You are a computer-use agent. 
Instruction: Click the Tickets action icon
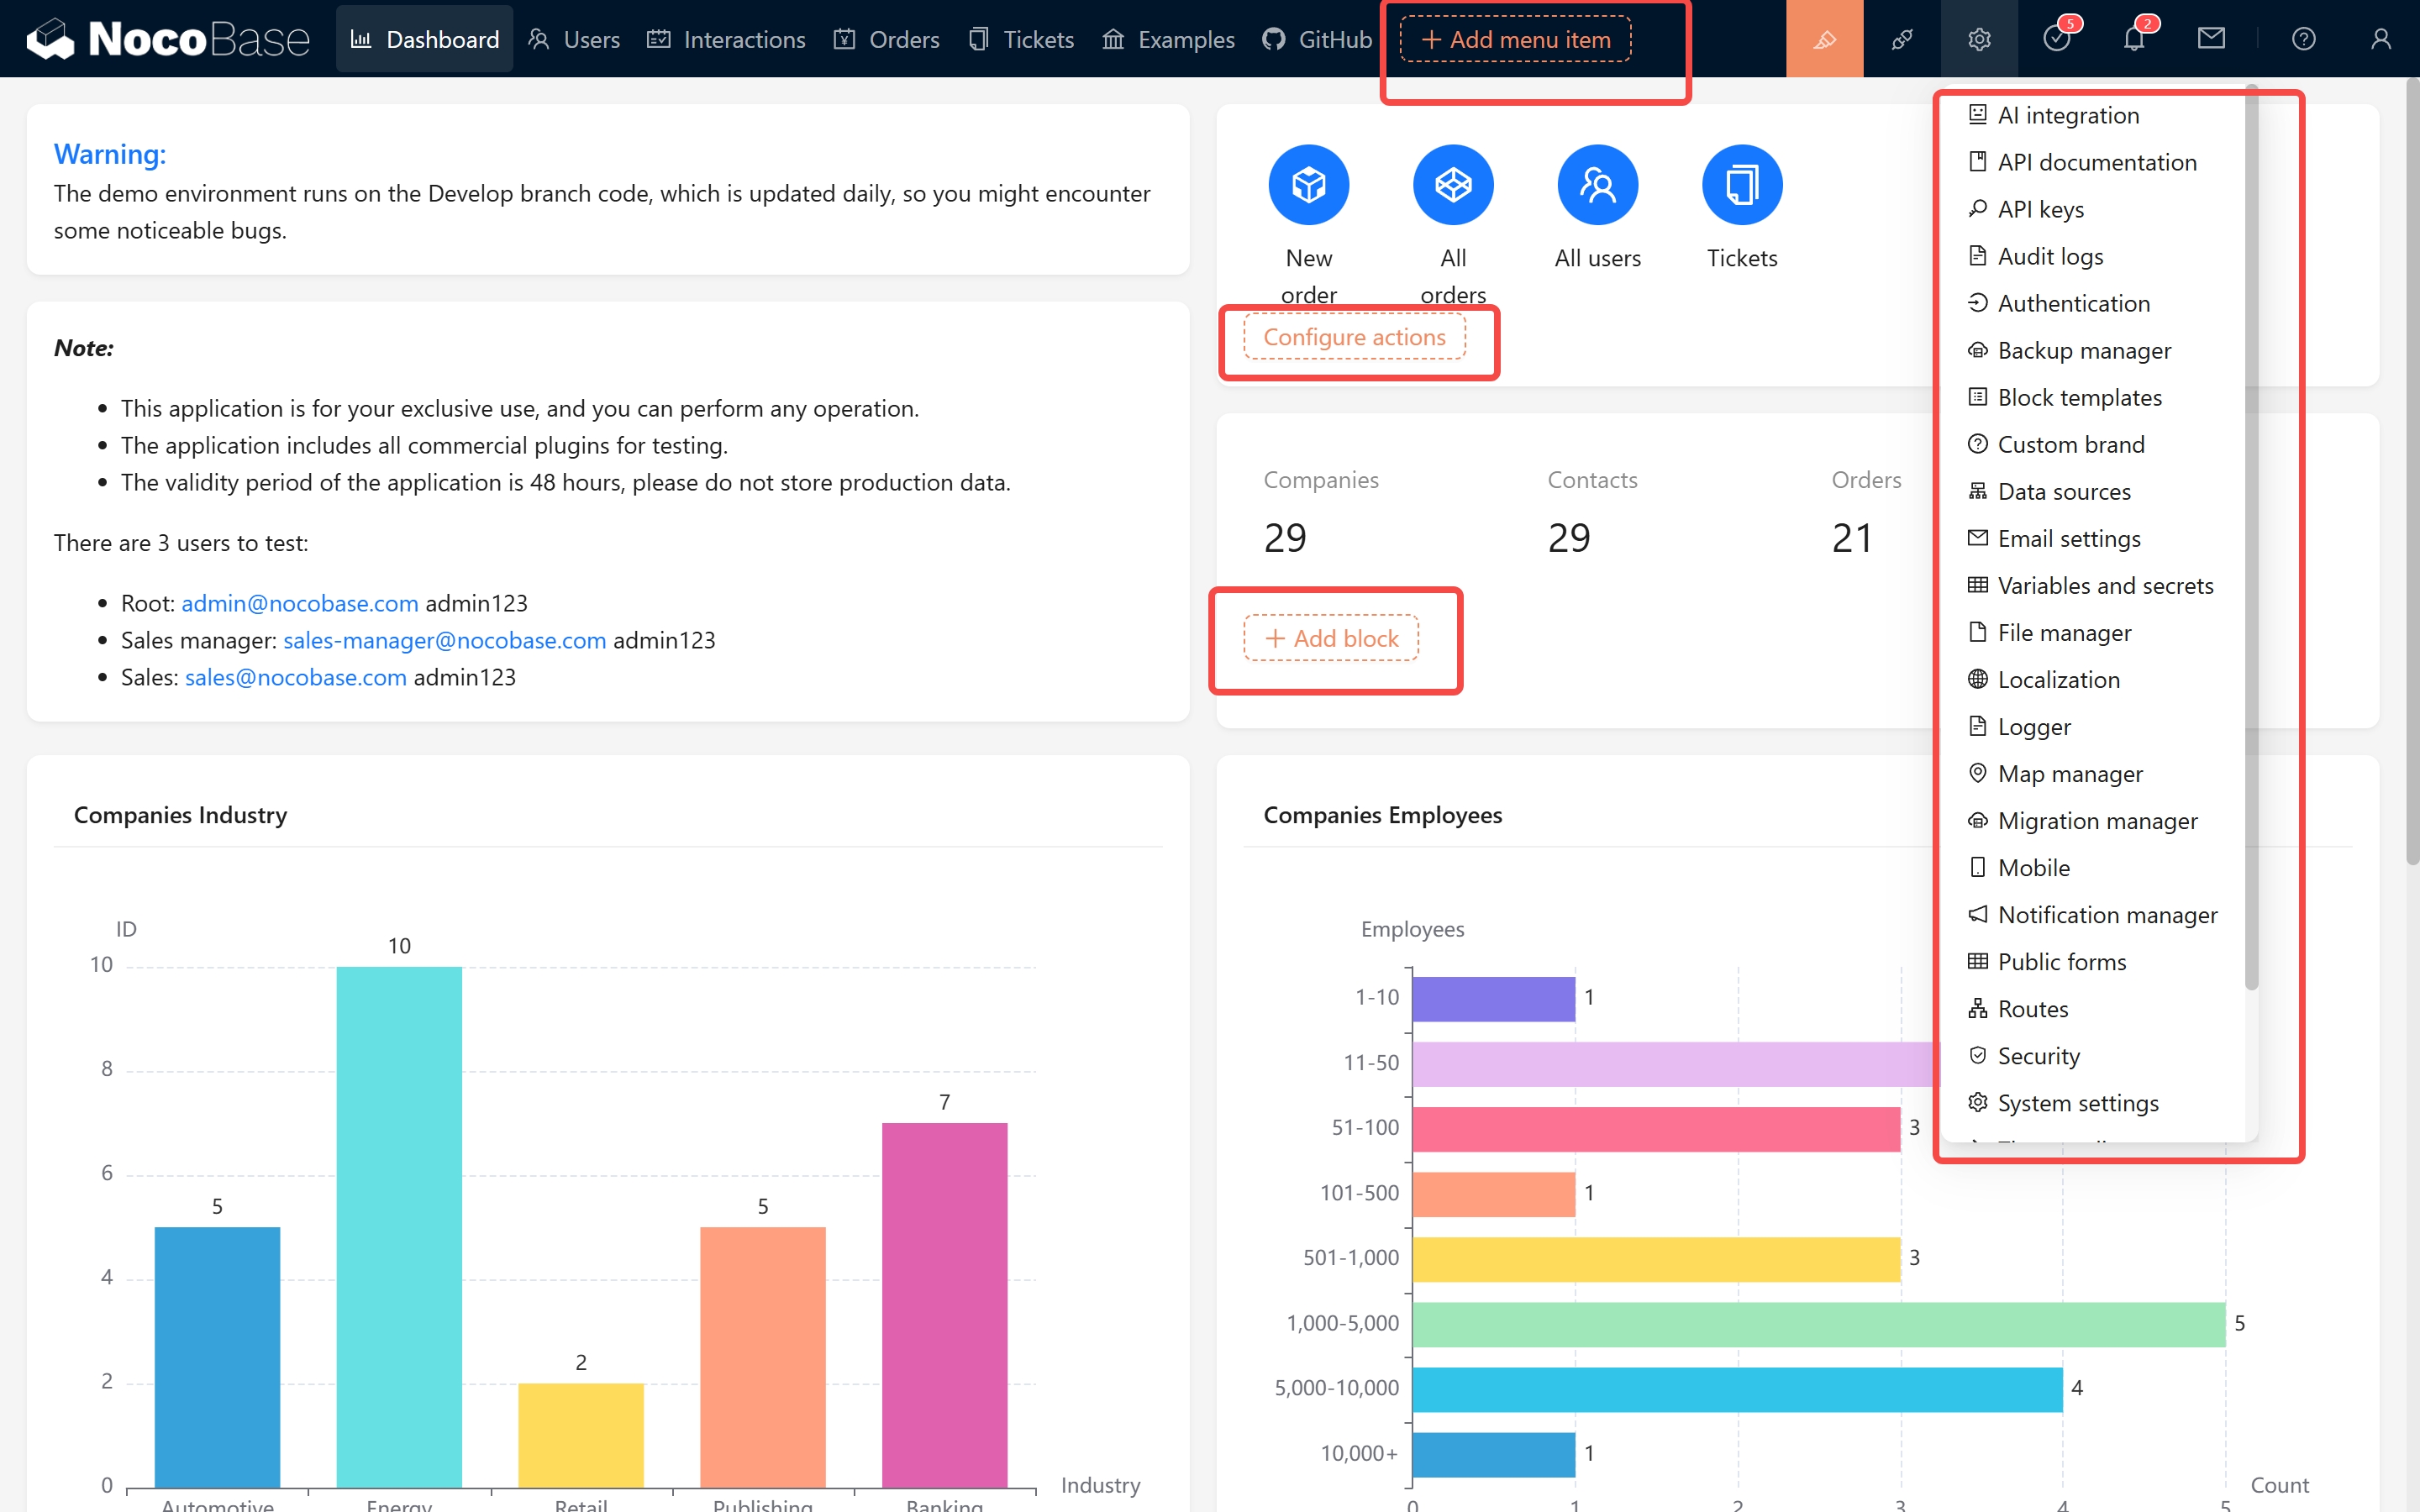point(1741,185)
